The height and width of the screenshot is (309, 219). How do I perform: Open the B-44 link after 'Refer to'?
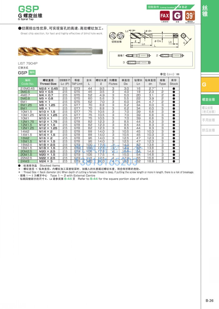point(94,179)
